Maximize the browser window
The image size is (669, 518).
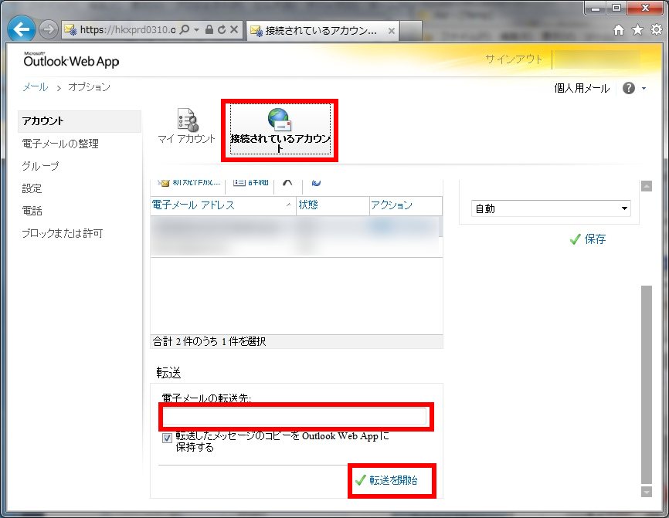click(x=616, y=8)
